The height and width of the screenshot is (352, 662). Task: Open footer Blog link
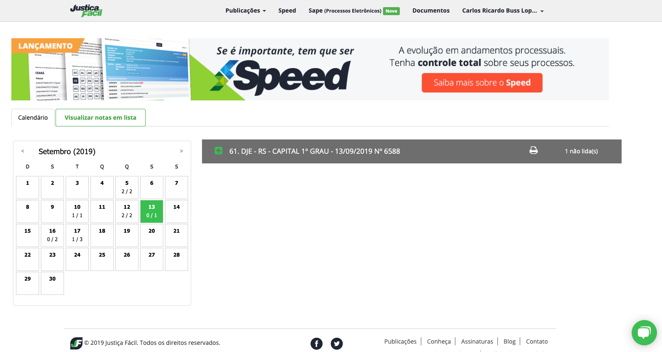(509, 341)
